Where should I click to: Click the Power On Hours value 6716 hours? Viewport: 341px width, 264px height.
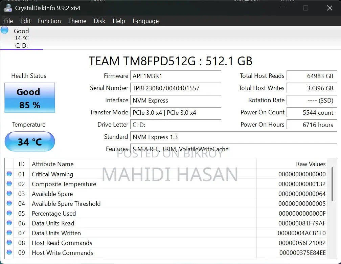click(x=312, y=125)
